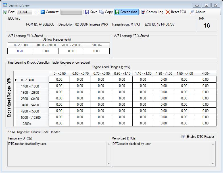223x173 pixels.
Task: Click the Save floppy disk icon
Action: [87, 12]
